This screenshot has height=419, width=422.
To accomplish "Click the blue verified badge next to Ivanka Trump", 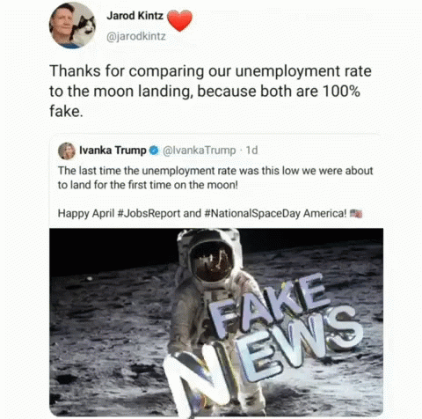I will (x=154, y=151).
